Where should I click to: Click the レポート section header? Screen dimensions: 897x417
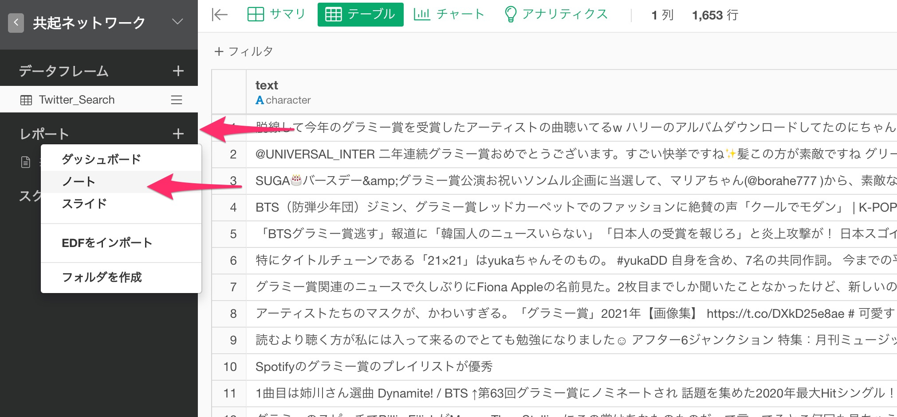pyautogui.click(x=44, y=134)
